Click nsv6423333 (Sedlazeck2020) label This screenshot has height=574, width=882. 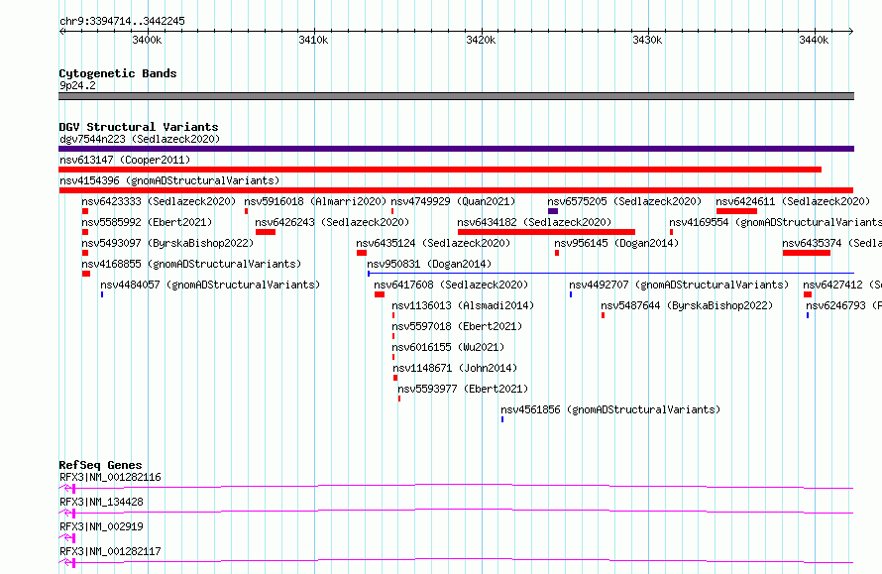click(159, 201)
